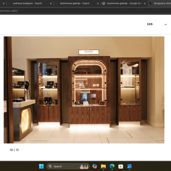This screenshot has width=171, height=171.
Task: Open the Photos app taskbar icon
Action: [x=129, y=166]
